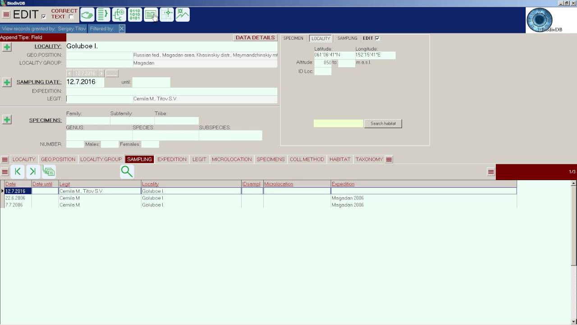The width and height of the screenshot is (577, 325).
Task: Open the main hamburger menu beside EDIT
Action: pyautogui.click(x=6, y=14)
